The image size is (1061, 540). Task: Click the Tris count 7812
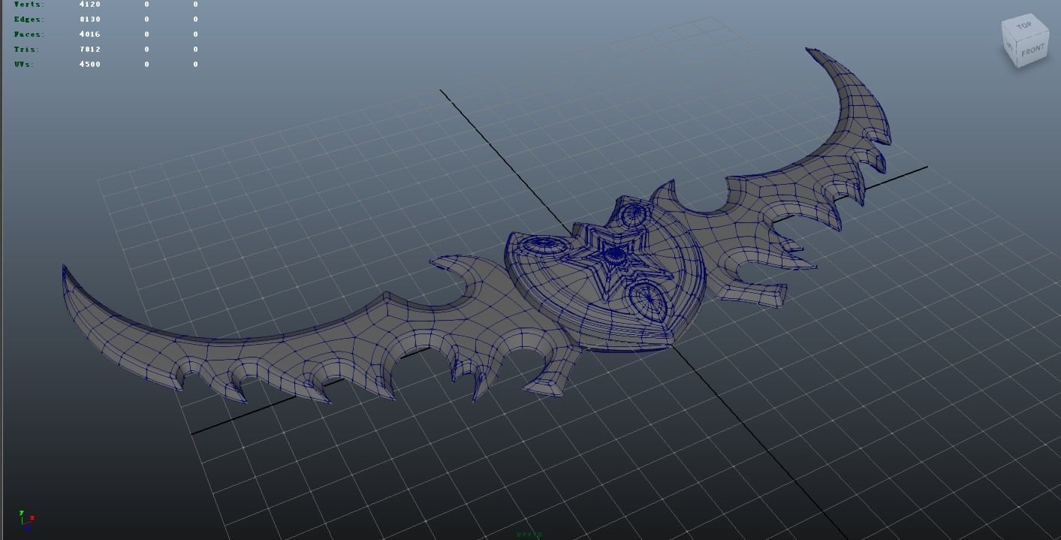pos(90,50)
